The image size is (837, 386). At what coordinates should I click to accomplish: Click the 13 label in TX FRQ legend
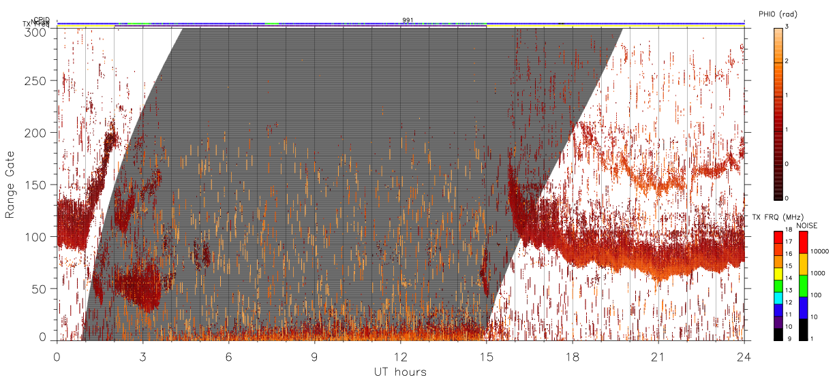point(789,290)
